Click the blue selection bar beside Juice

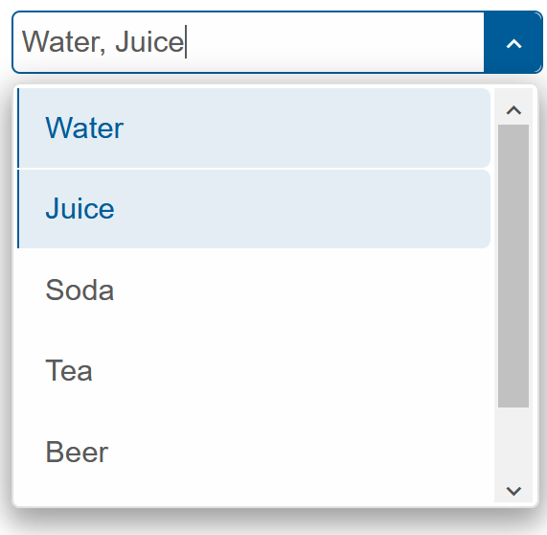tap(18, 209)
